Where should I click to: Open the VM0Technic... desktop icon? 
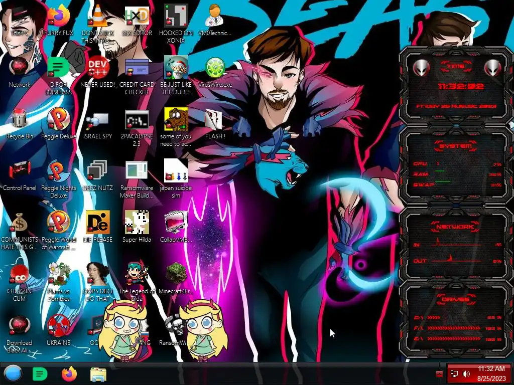pyautogui.click(x=215, y=20)
